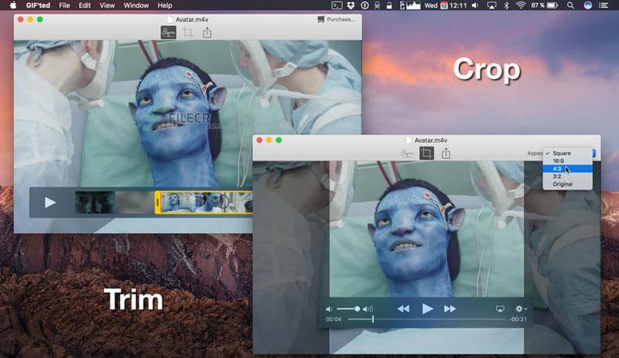Play the clip in the trim timeline bar
619x358 pixels.
pos(50,203)
